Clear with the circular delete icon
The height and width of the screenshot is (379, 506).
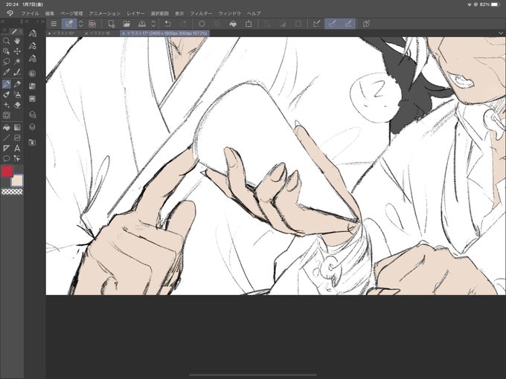[202, 24]
